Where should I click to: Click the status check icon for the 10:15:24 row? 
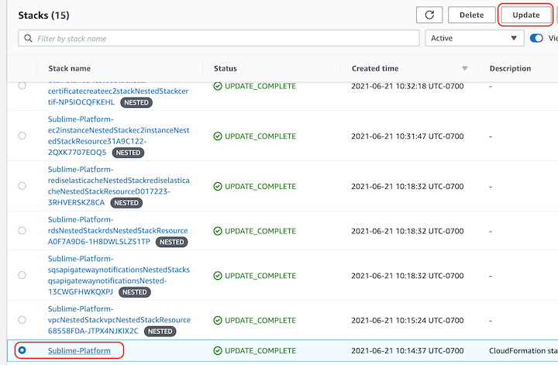click(218, 321)
